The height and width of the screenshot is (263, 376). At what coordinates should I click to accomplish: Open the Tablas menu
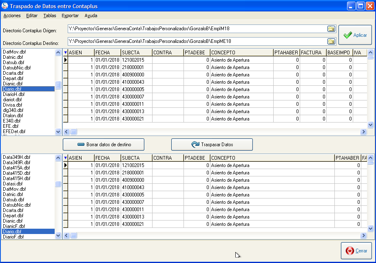(50, 16)
